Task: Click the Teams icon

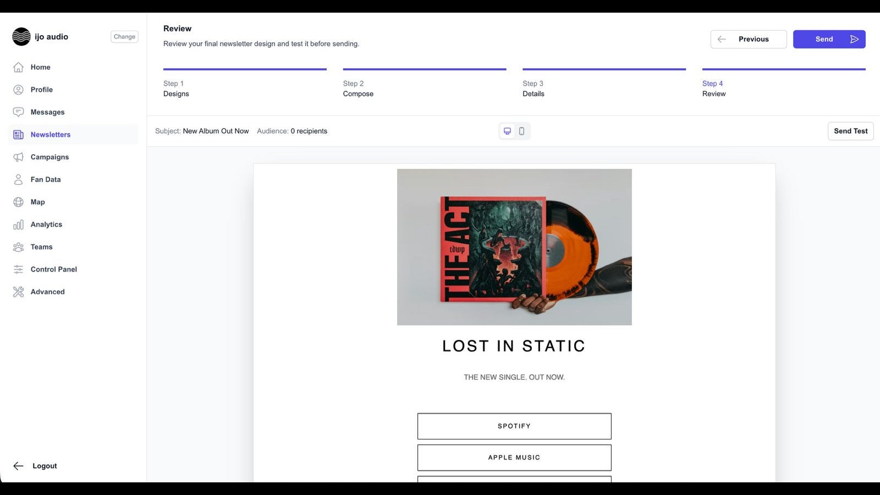Action: click(x=19, y=247)
